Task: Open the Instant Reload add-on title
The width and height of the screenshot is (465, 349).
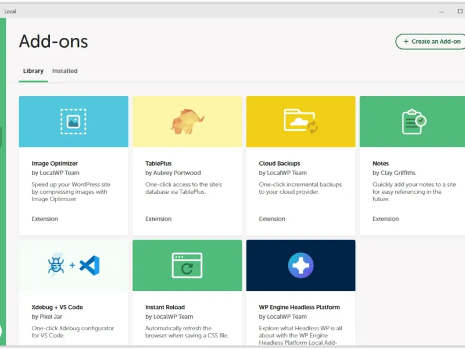Action: [x=165, y=308]
